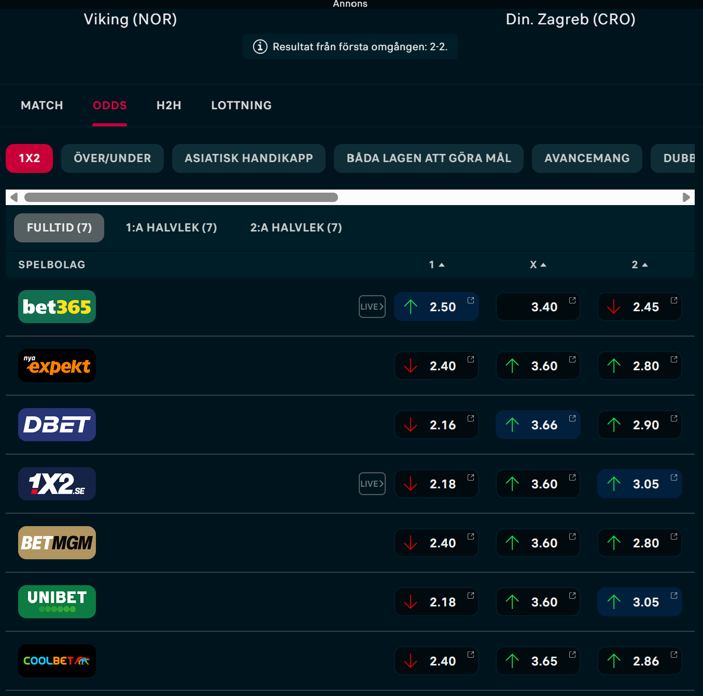Open external link icon on Coolbet 2.86 odds
The height and width of the screenshot is (696, 703).
(x=674, y=655)
